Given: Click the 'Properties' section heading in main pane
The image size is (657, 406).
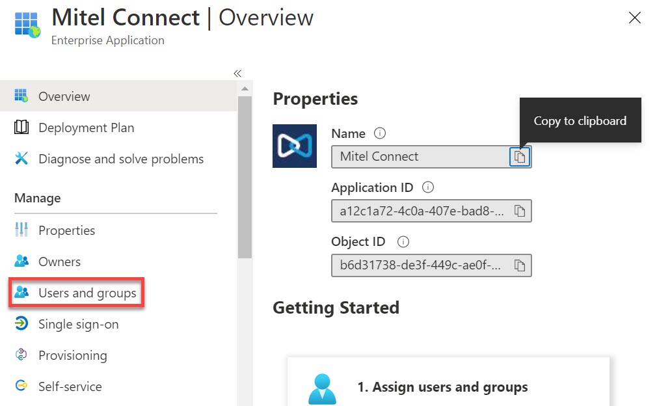Looking at the screenshot, I should (x=315, y=99).
